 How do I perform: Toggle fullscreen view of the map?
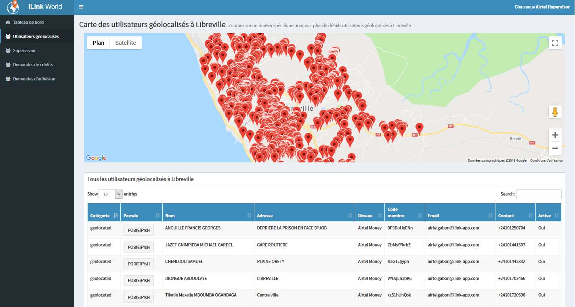555,43
